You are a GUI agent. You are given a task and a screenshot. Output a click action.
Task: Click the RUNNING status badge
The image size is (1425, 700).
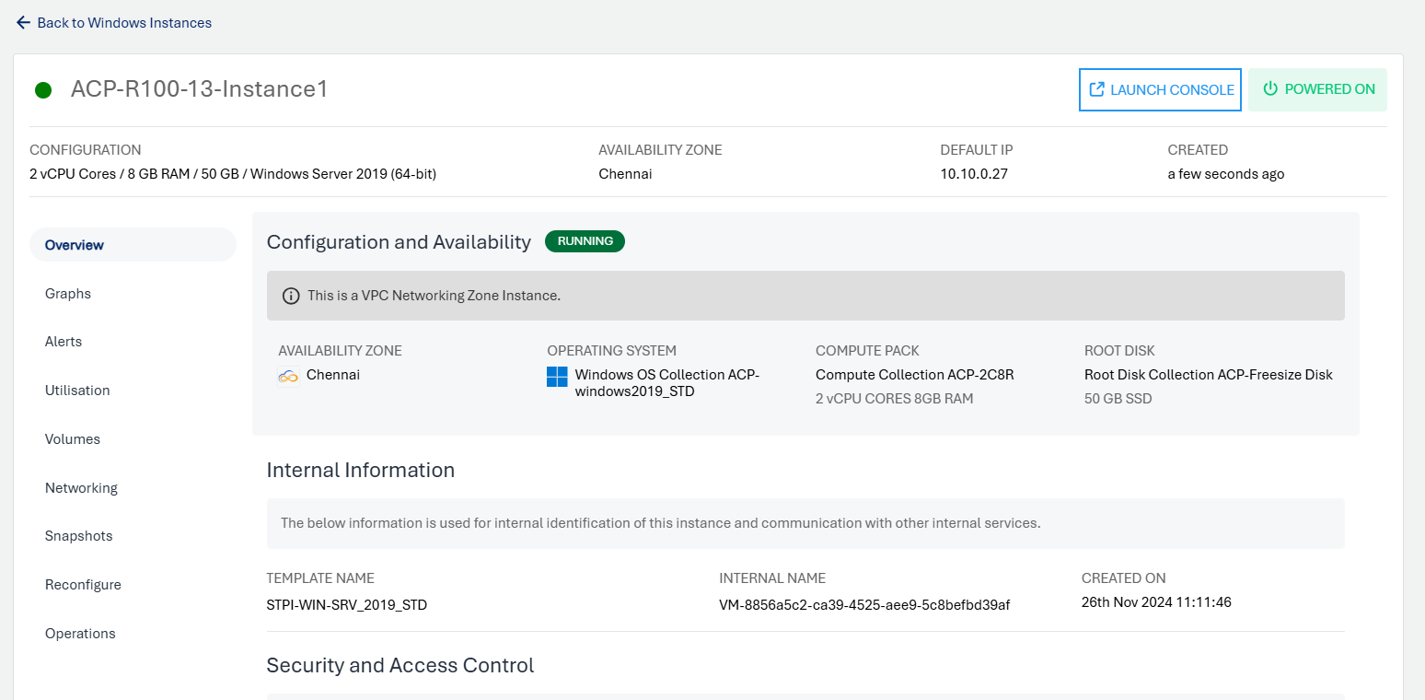click(x=585, y=241)
